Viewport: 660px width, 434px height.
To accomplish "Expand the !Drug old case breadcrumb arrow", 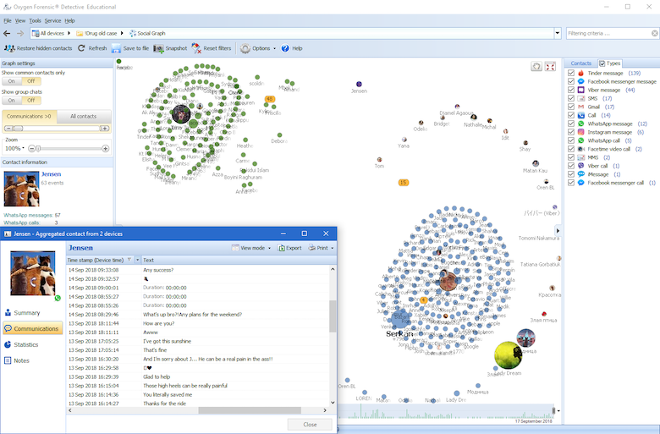I will [x=122, y=33].
